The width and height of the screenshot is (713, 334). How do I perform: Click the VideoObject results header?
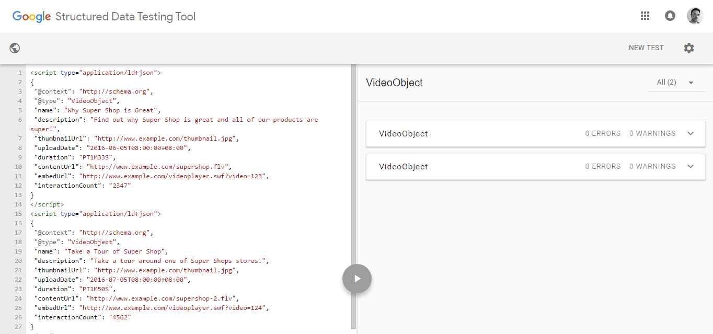pyautogui.click(x=394, y=82)
